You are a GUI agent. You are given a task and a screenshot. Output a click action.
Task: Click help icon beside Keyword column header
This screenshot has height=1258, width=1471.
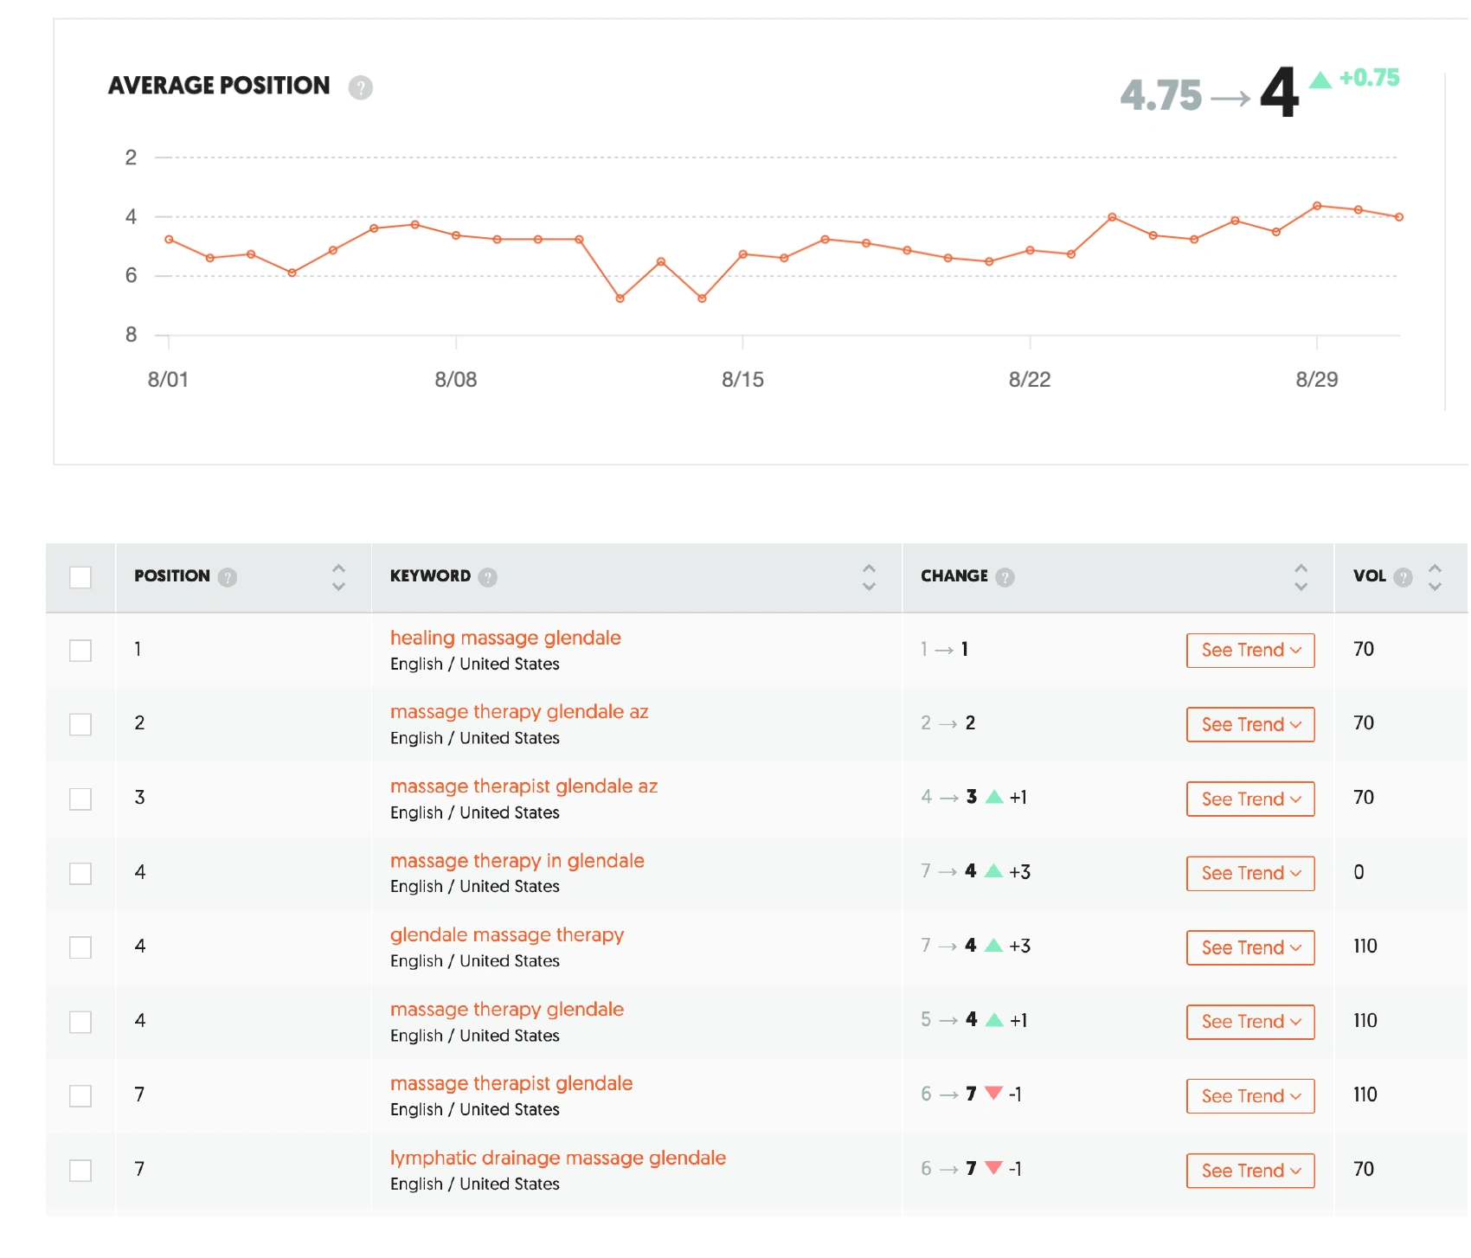coord(488,577)
